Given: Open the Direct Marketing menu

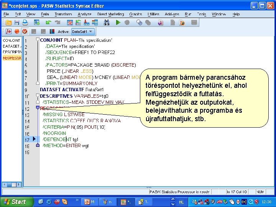Looking at the screenshot, I should click(x=111, y=14).
